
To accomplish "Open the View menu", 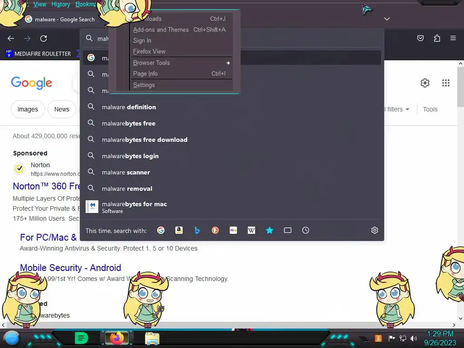I will click(40, 4).
